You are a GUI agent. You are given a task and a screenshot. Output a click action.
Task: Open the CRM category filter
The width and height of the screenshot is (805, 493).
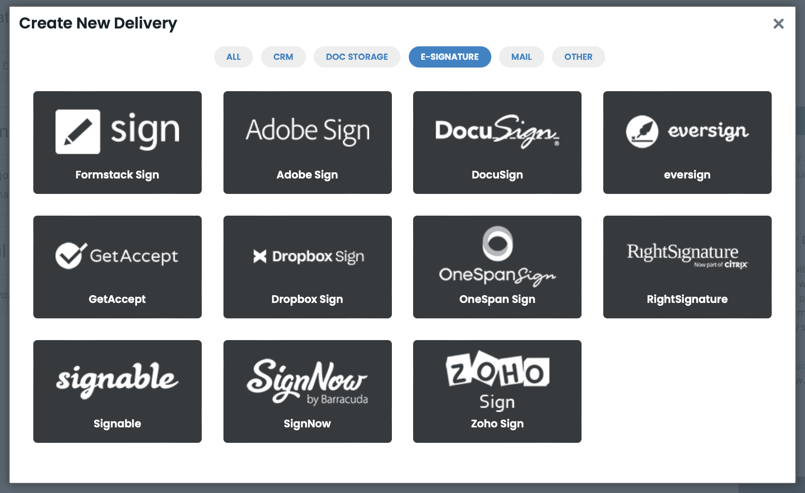pos(283,56)
